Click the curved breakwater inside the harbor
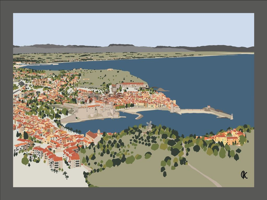Viewport: 267px width, 200px height. tap(138, 115)
